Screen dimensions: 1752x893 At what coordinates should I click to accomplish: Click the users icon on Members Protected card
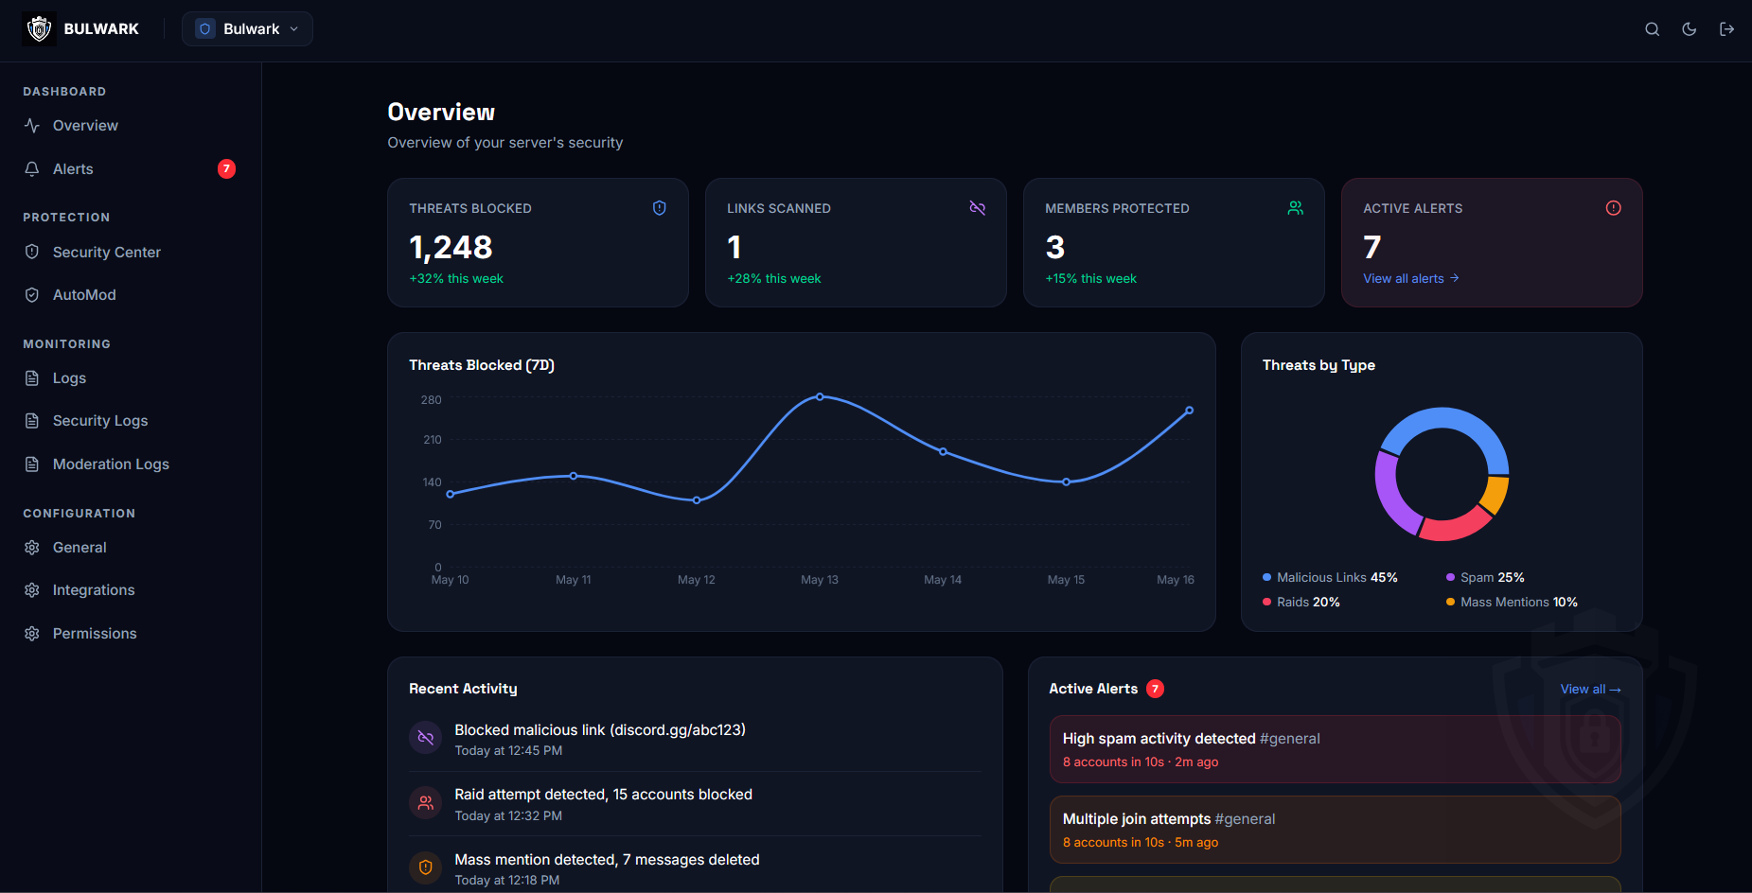[1296, 208]
